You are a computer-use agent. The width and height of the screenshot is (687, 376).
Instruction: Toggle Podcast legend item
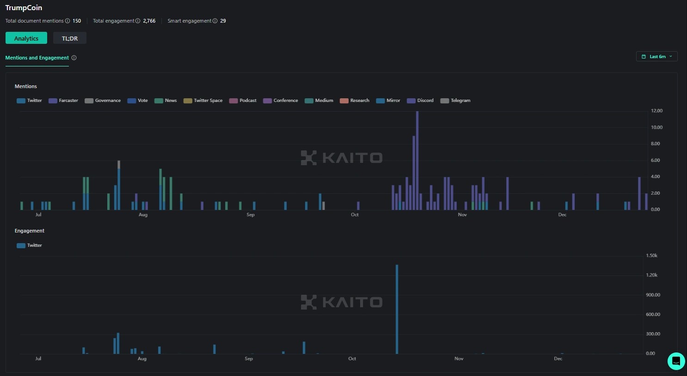pyautogui.click(x=243, y=101)
